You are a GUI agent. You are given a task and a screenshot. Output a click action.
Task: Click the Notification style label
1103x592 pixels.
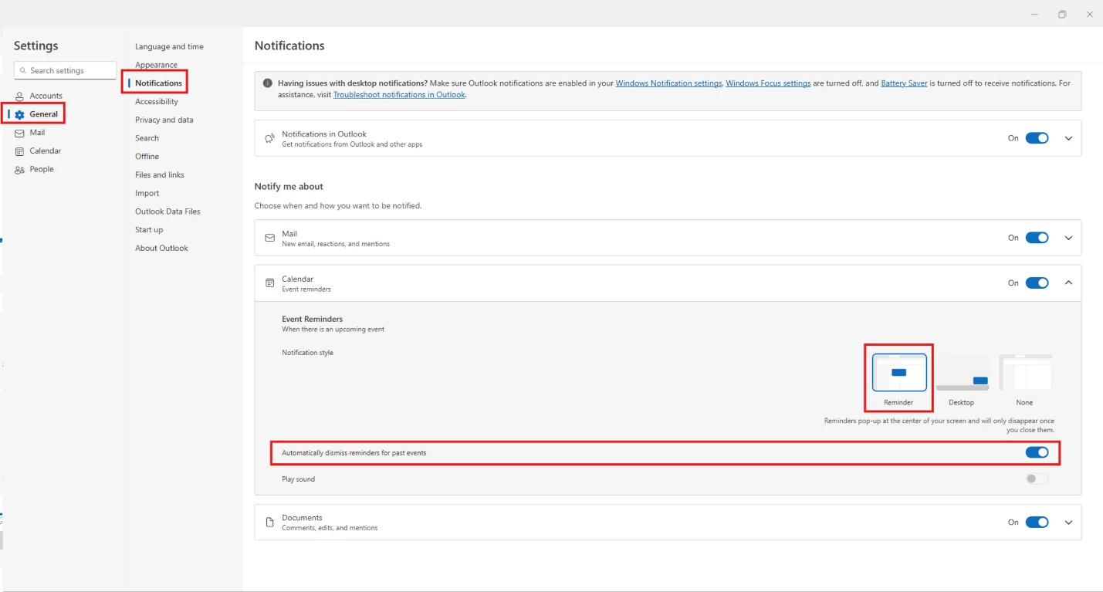pos(307,353)
